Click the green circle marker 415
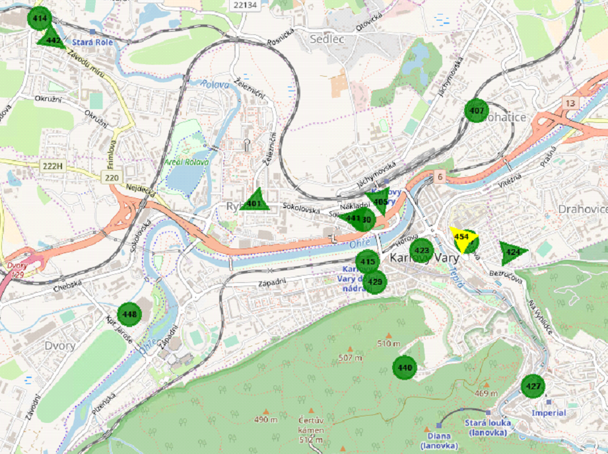This screenshot has height=454, width=608. (368, 262)
